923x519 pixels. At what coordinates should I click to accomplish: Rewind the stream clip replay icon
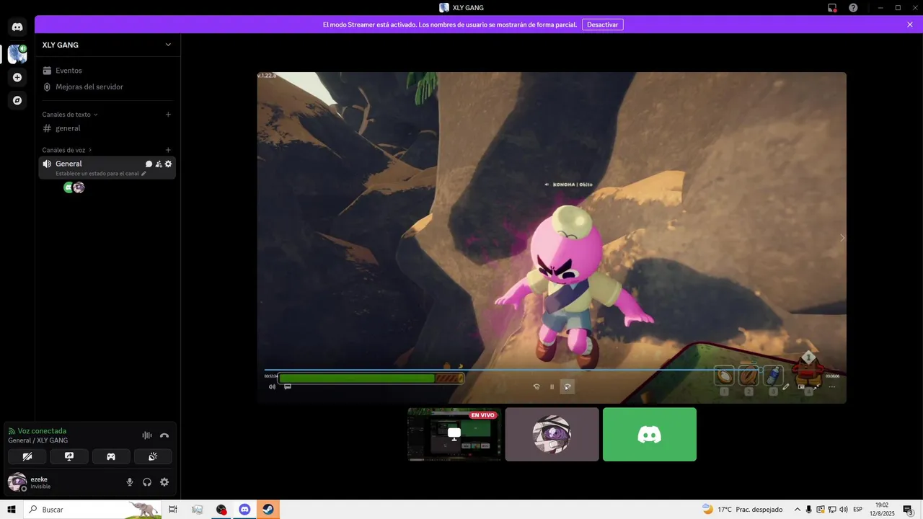point(536,387)
